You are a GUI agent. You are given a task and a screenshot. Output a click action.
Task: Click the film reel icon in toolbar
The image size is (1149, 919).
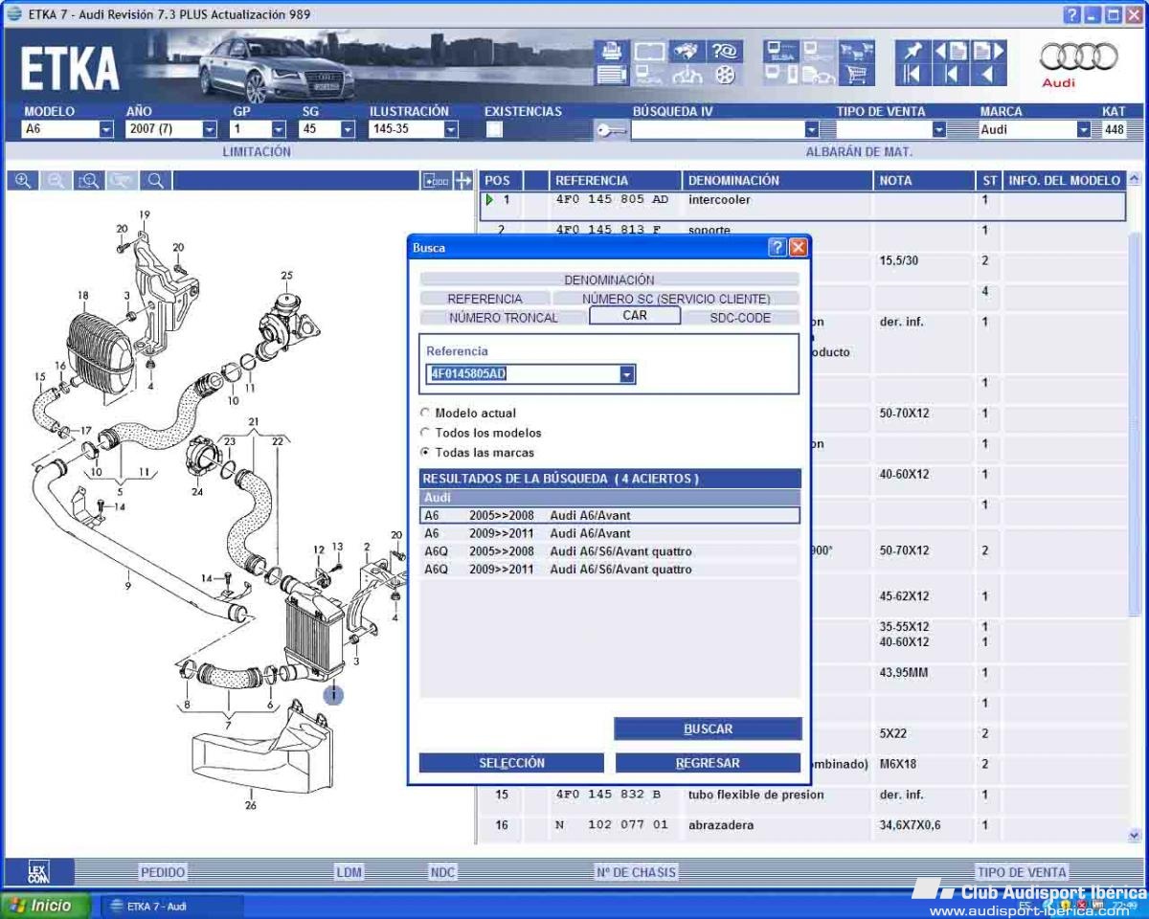(x=725, y=75)
